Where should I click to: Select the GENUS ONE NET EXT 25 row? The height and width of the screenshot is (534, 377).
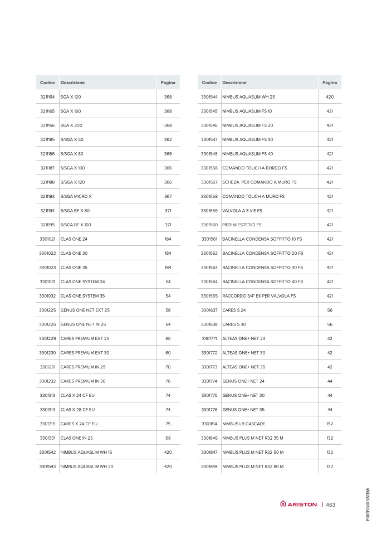click(108, 310)
